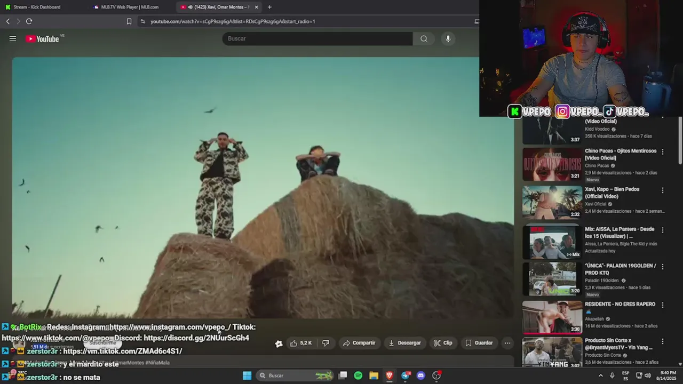Click taskbar Buscar search box
683x384 pixels.
pos(295,375)
